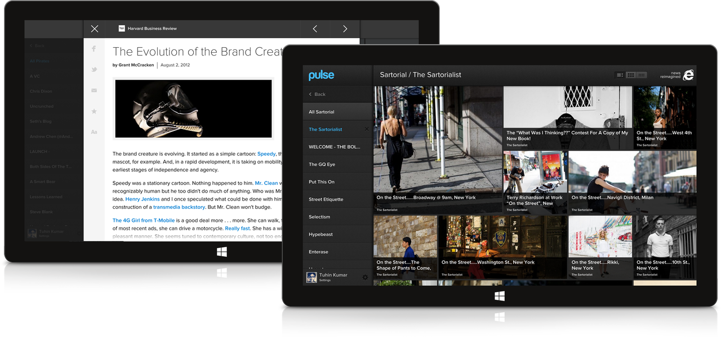
Task: Go to the previous article arrow
Action: pyautogui.click(x=315, y=29)
